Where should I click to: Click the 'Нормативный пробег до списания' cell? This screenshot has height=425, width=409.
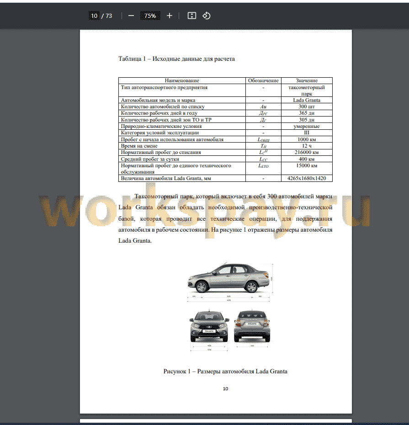pyautogui.click(x=182, y=152)
